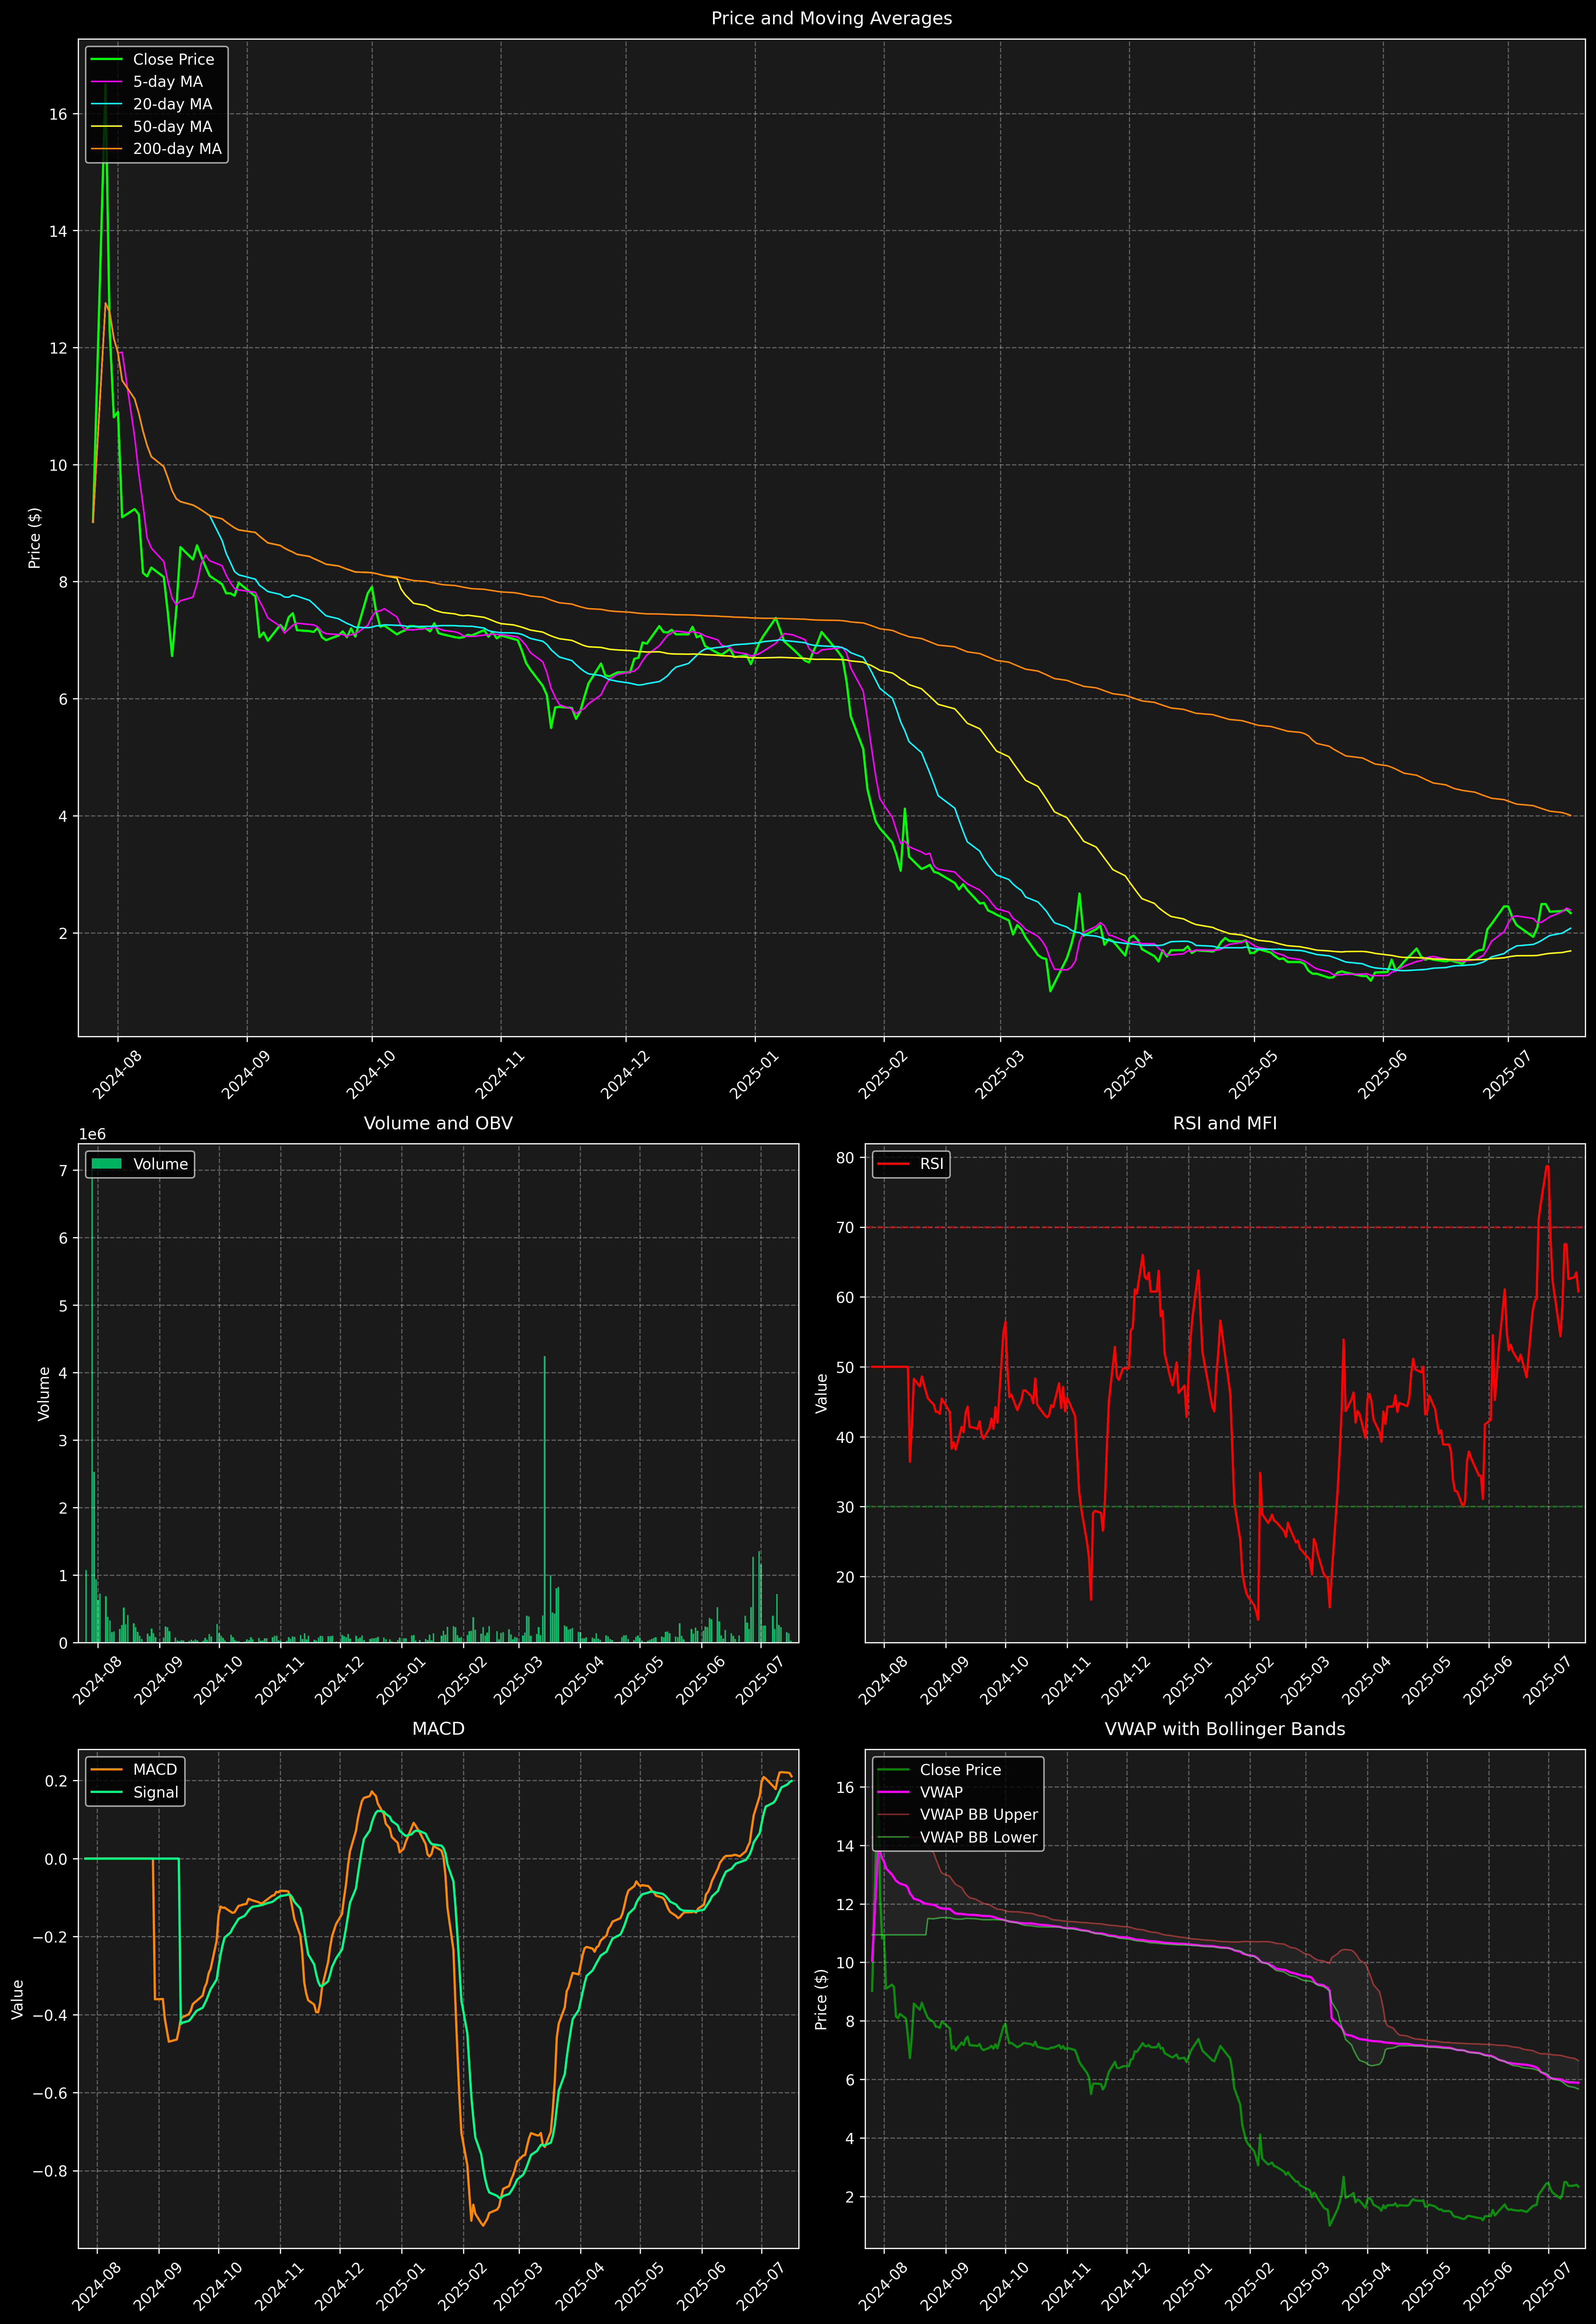Click the rotated 'Volume' y-axis label

(x=44, y=1393)
